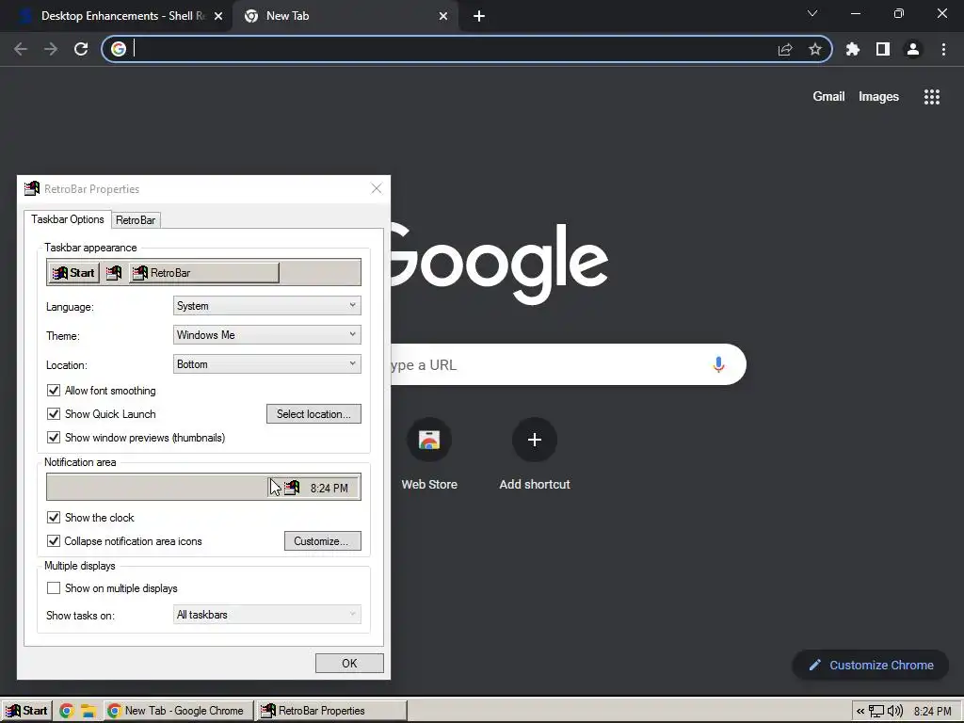Close the Desktop Enhancements tab
This screenshot has height=723, width=964.
(x=218, y=16)
